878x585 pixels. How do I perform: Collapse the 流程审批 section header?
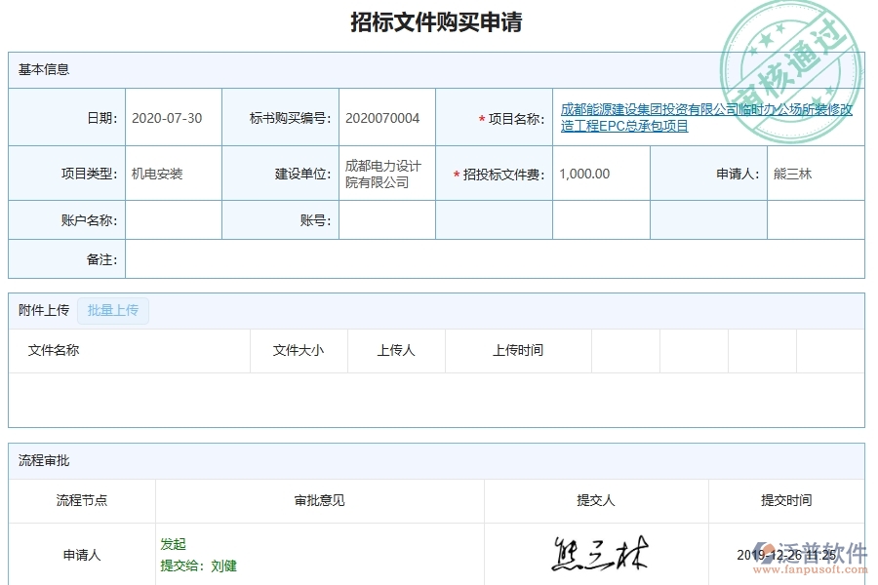point(40,459)
